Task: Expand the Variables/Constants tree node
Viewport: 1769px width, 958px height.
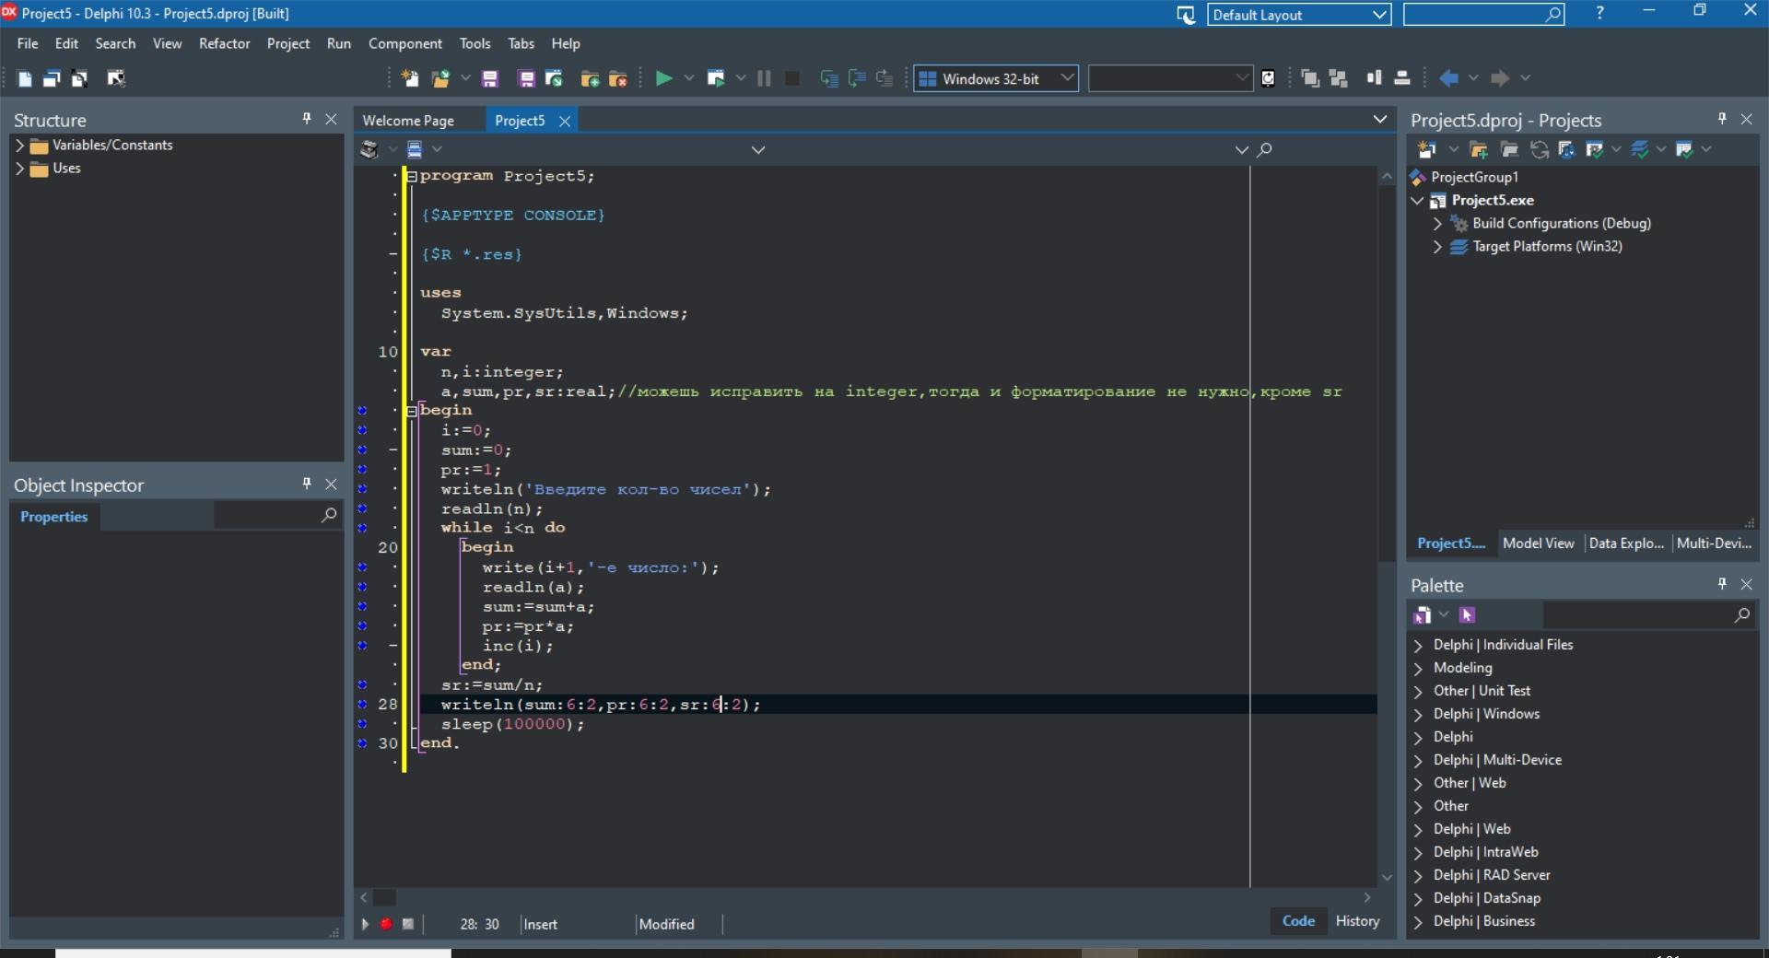Action: point(19,146)
